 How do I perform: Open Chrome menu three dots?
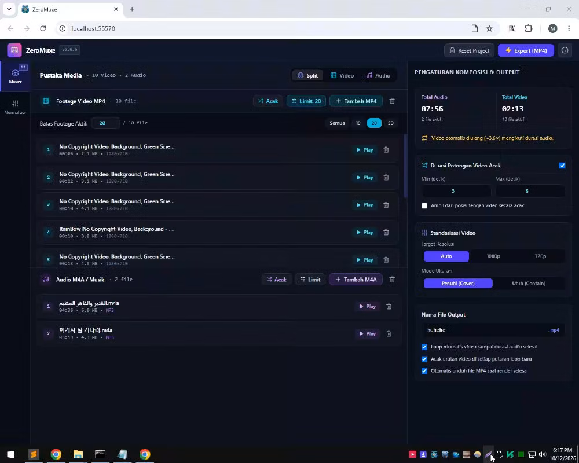tap(569, 28)
